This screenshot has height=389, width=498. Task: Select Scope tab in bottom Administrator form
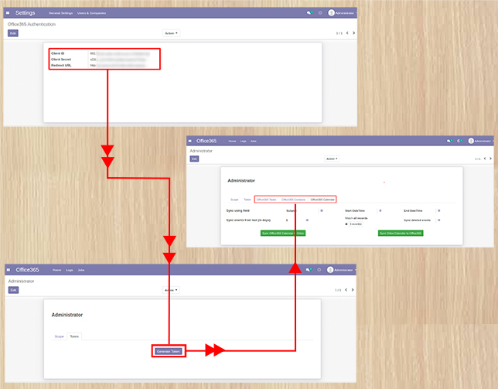[x=60, y=337]
